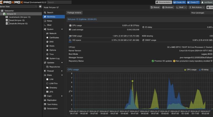The height and width of the screenshot is (117, 213).
Task: Open the Bulk Actions dropdown
Action: (197, 7)
